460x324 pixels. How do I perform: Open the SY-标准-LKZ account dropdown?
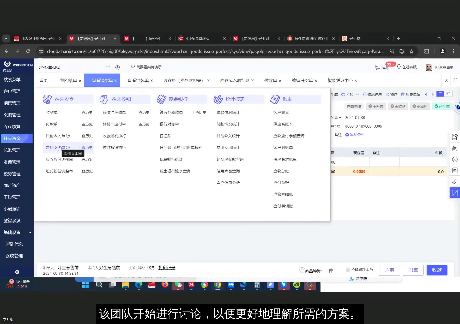108,67
